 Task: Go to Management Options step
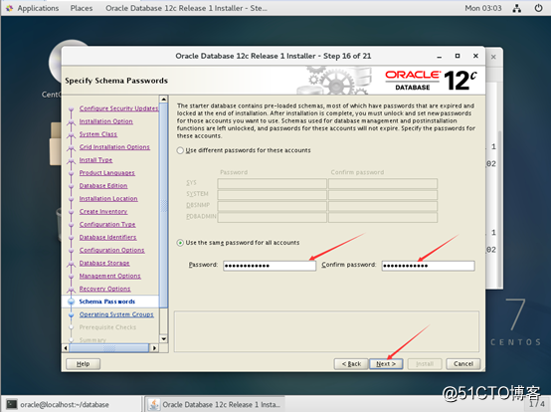[x=110, y=276]
